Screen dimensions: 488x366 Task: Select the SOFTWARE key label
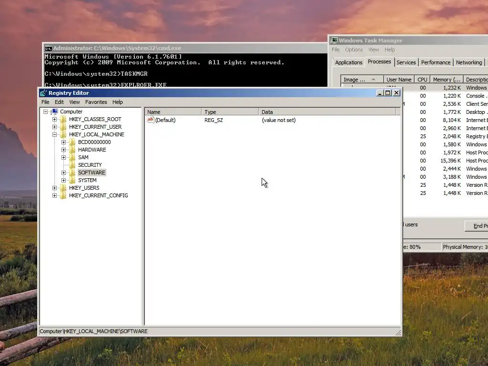(91, 173)
